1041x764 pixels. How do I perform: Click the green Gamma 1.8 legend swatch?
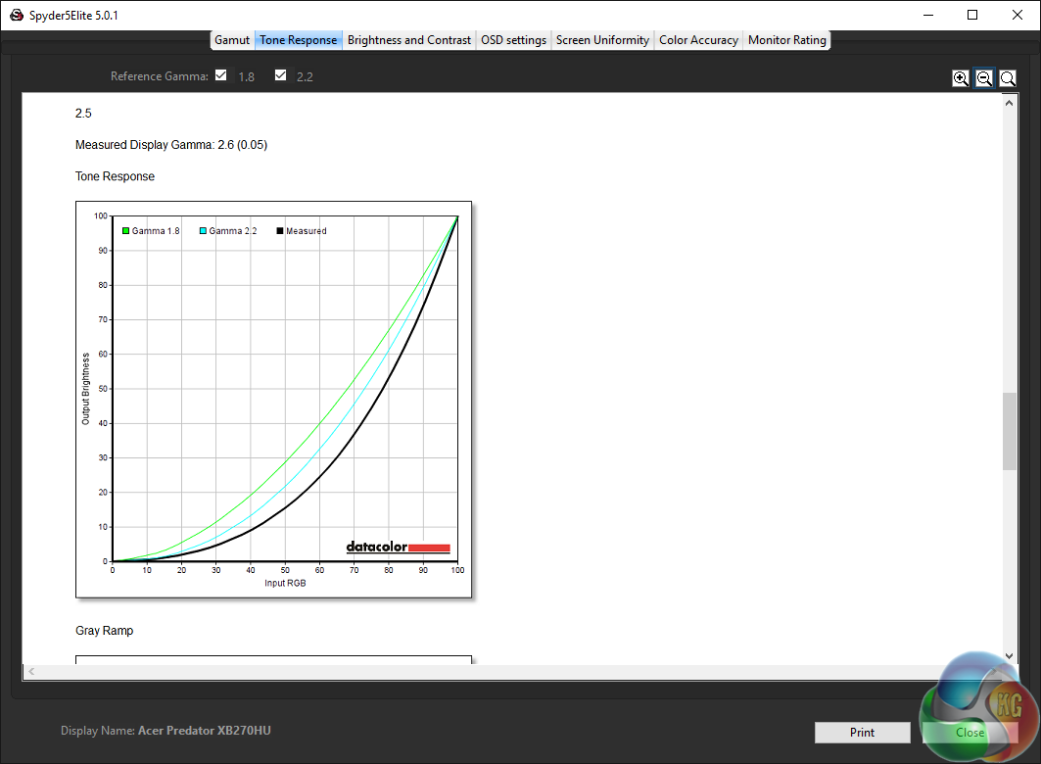pyautogui.click(x=126, y=231)
